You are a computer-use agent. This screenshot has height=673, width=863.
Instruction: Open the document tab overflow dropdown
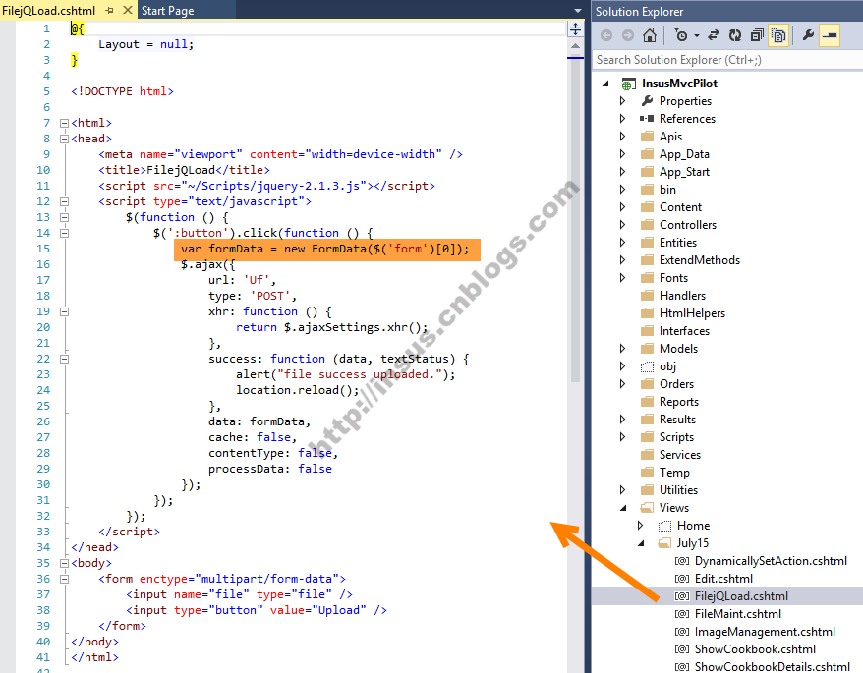(x=577, y=11)
